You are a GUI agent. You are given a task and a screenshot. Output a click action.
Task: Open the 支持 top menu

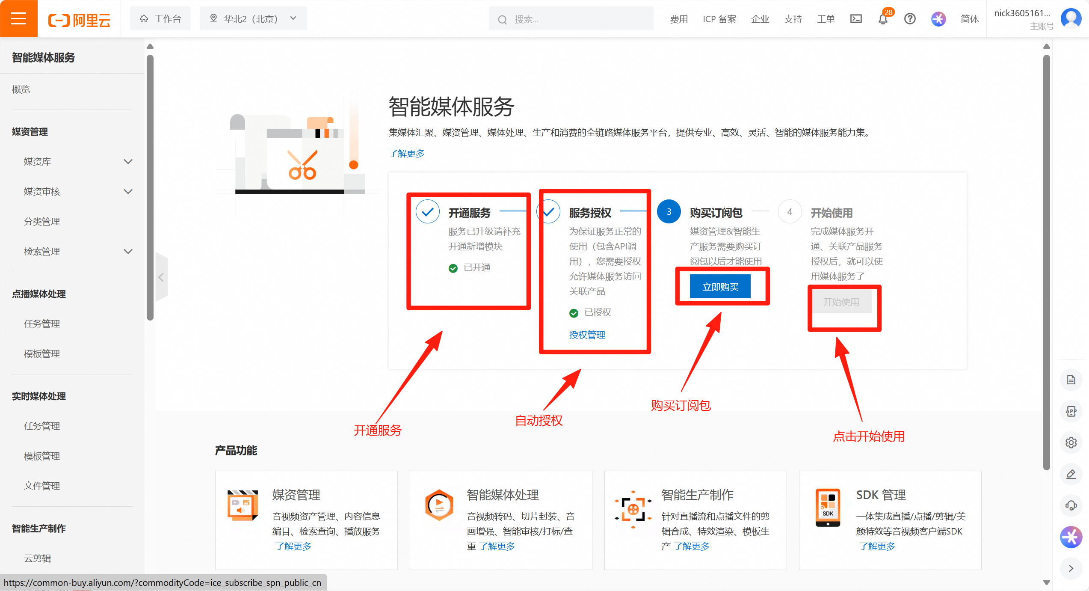click(793, 19)
